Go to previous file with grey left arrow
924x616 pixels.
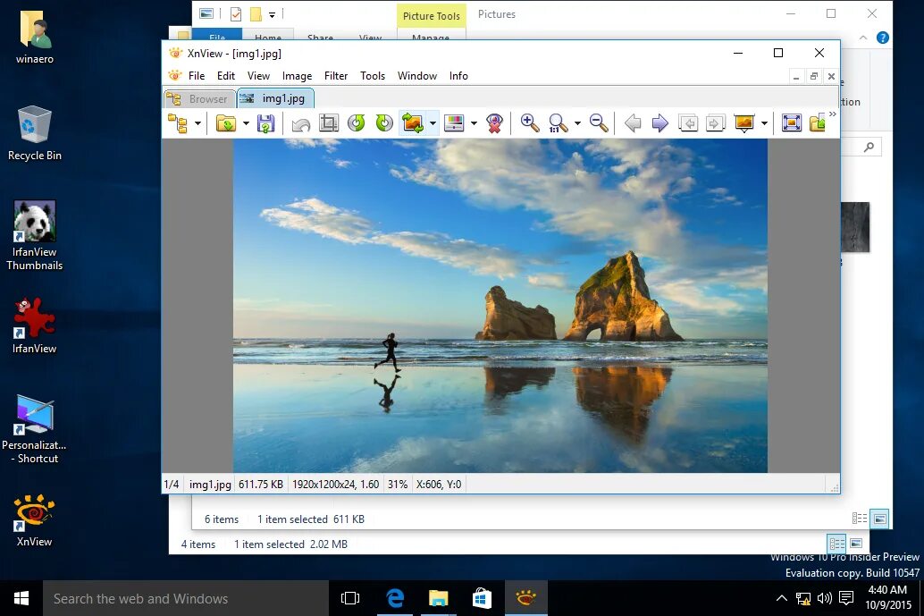(633, 123)
